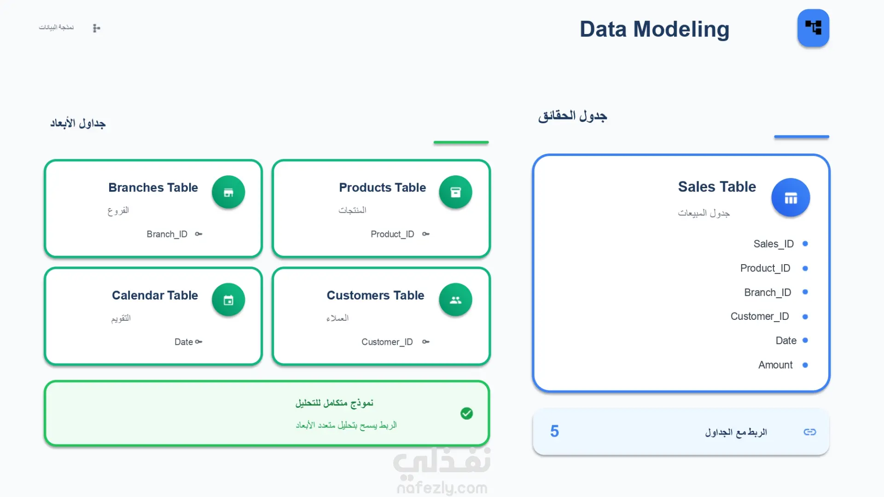Click the Calendar Table calendar icon
The height and width of the screenshot is (497, 884).
click(228, 300)
